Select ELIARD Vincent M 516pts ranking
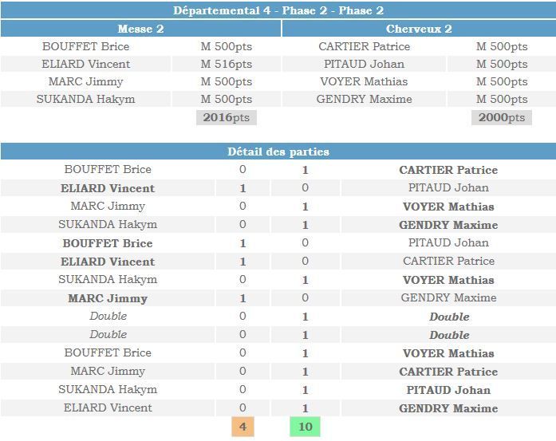 click(x=227, y=64)
